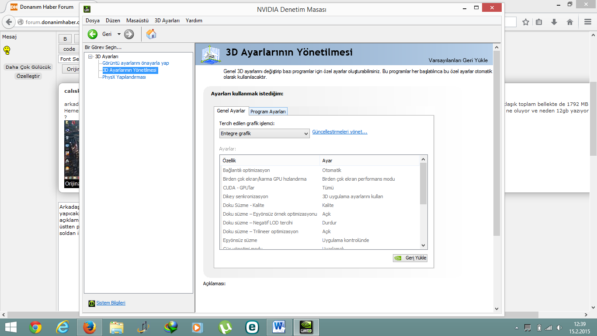Click the Forward arrow icon in toolbar

(x=129, y=34)
